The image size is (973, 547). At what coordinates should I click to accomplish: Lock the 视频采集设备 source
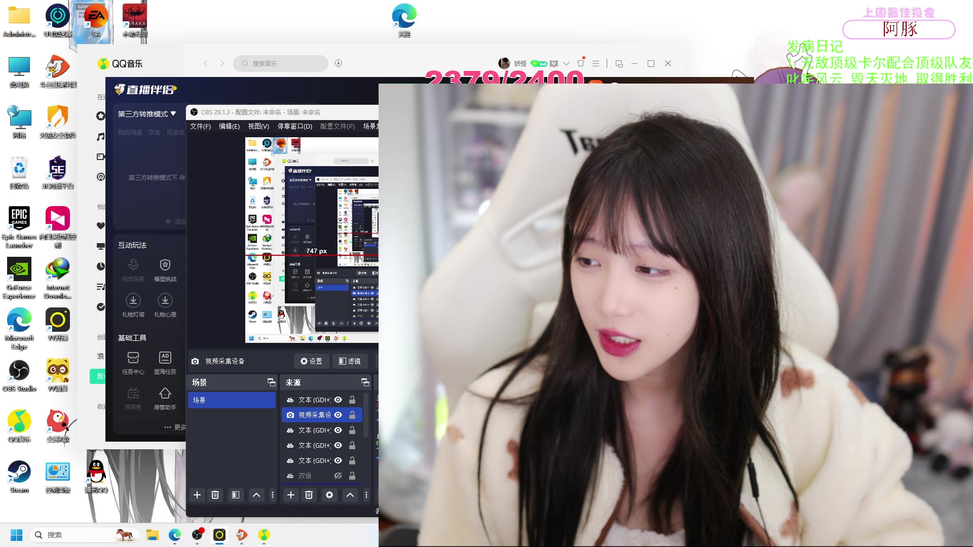pos(352,415)
